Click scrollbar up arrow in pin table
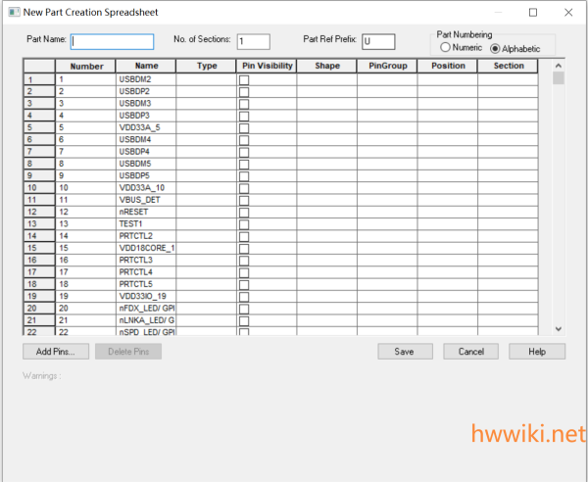The width and height of the screenshot is (588, 482). [559, 64]
